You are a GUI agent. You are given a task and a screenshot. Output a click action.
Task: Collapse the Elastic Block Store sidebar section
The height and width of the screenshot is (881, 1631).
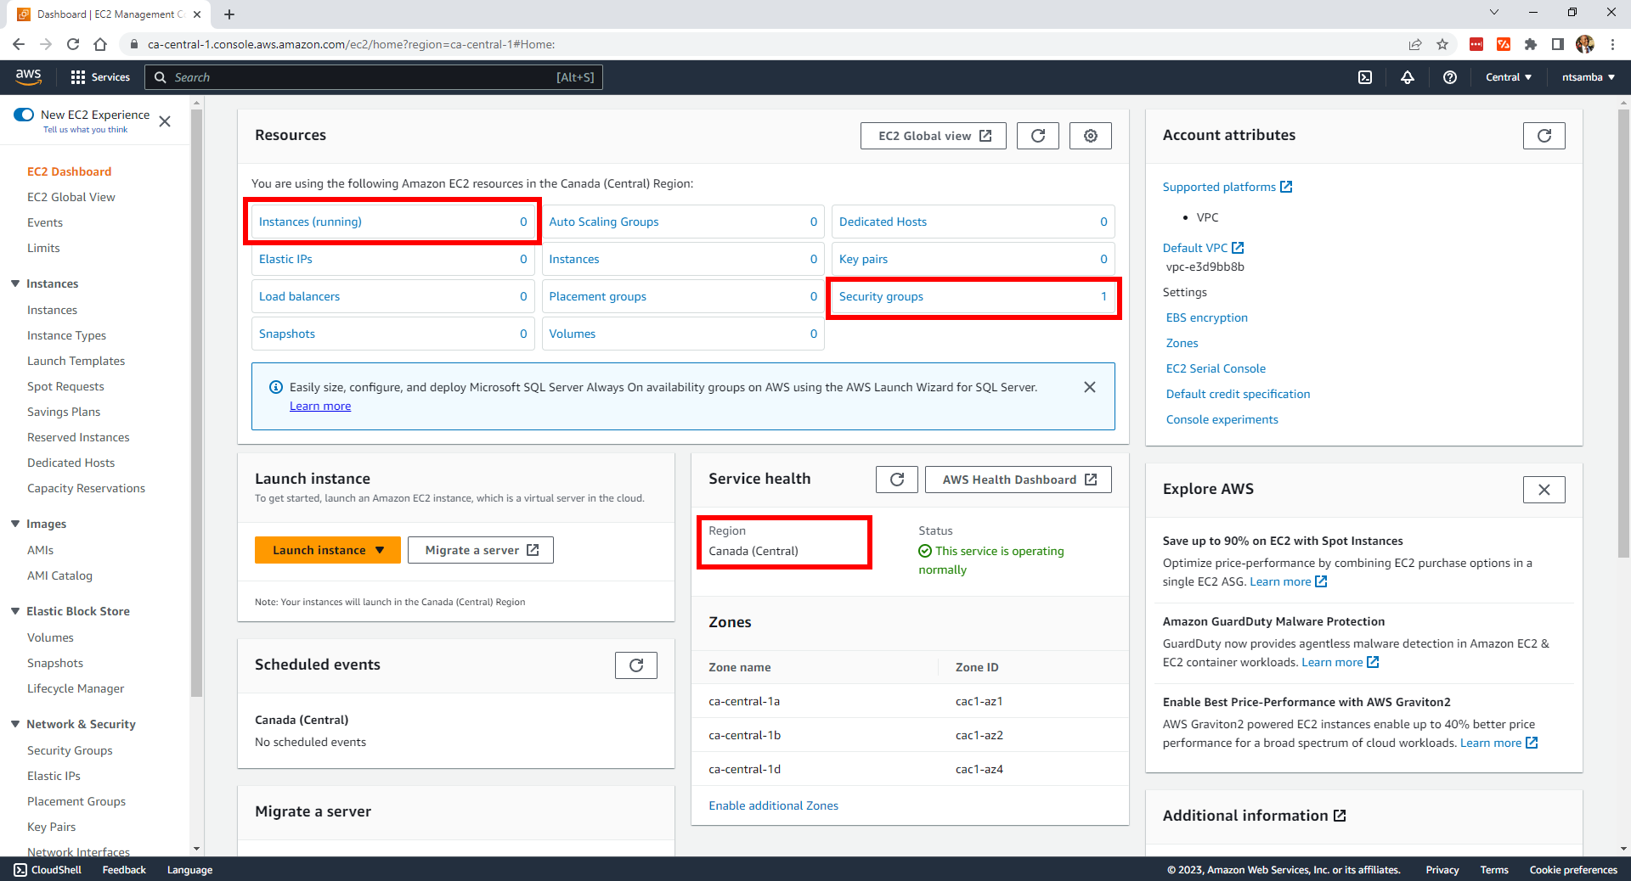pyautogui.click(x=15, y=611)
